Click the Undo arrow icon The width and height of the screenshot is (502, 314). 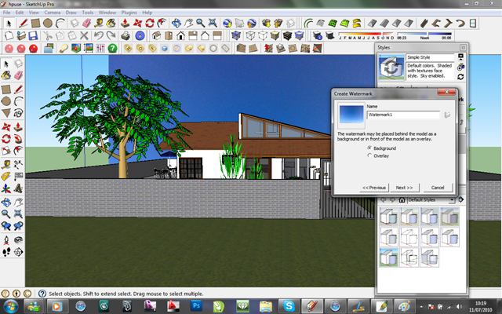coord(99,35)
